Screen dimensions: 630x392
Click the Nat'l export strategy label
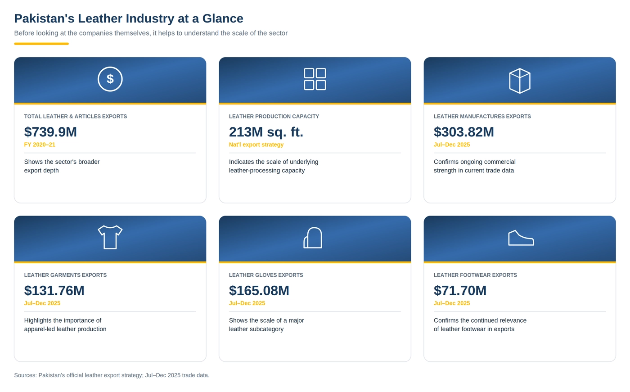point(256,145)
